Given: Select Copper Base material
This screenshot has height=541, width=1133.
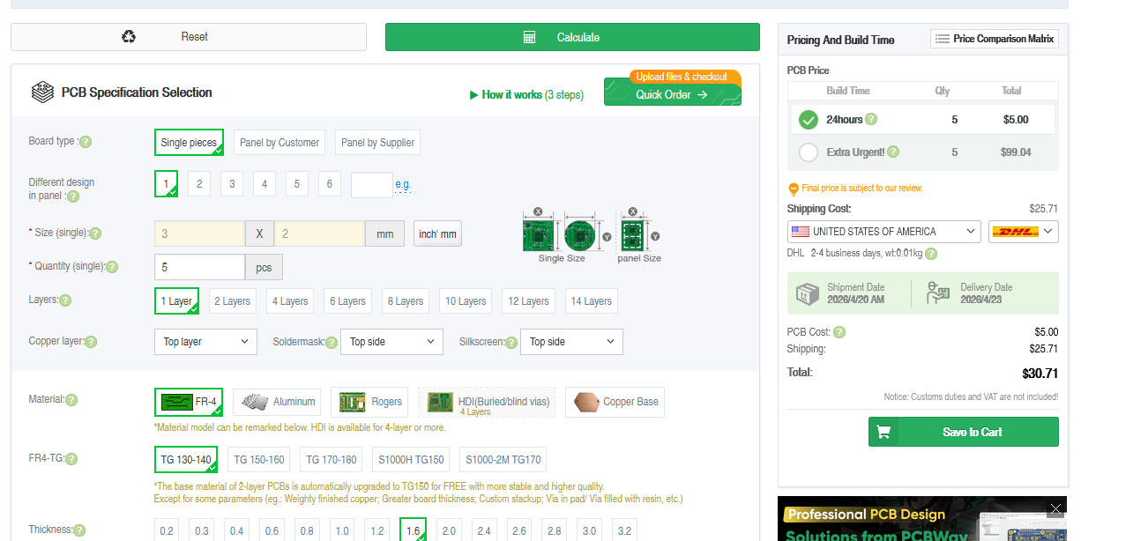Looking at the screenshot, I should [615, 402].
